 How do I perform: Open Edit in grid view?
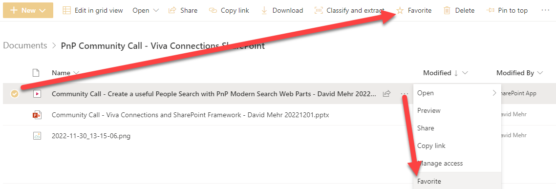tap(93, 11)
